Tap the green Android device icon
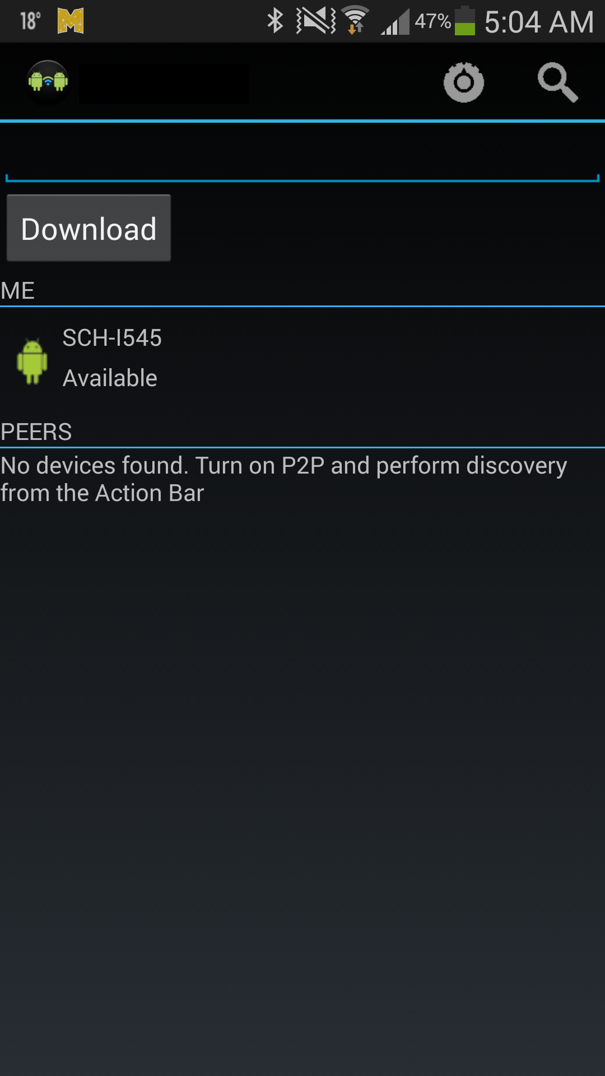The height and width of the screenshot is (1076, 605). [32, 361]
